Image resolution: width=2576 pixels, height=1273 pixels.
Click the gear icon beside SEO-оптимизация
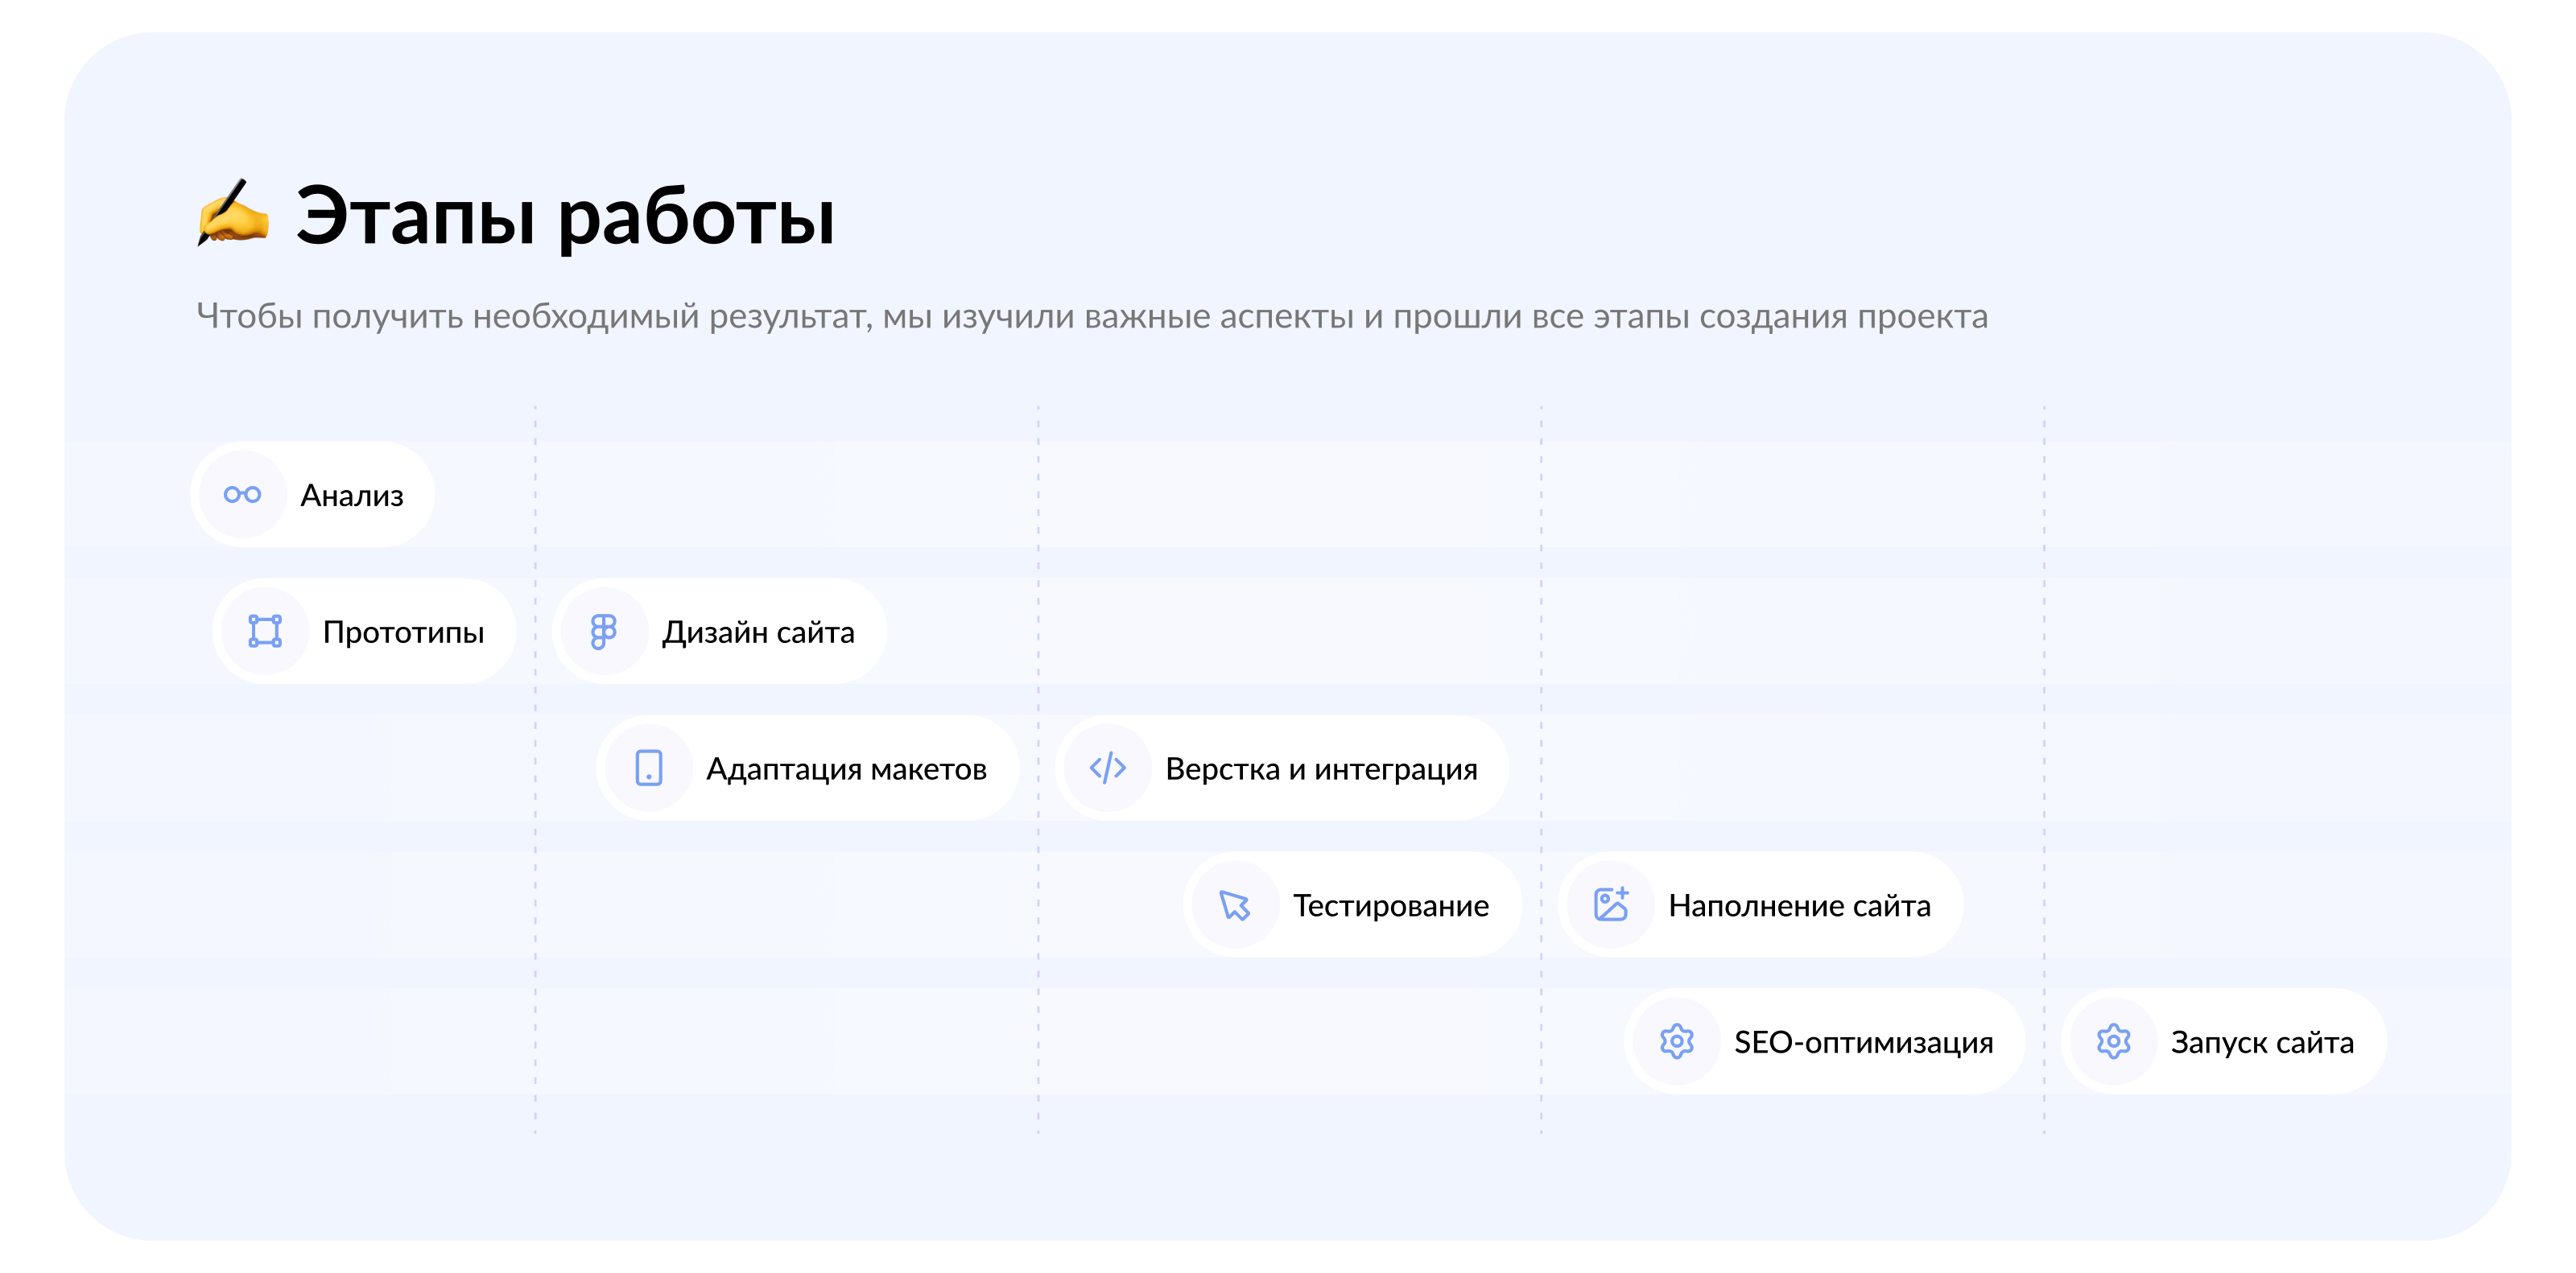click(x=1677, y=1042)
